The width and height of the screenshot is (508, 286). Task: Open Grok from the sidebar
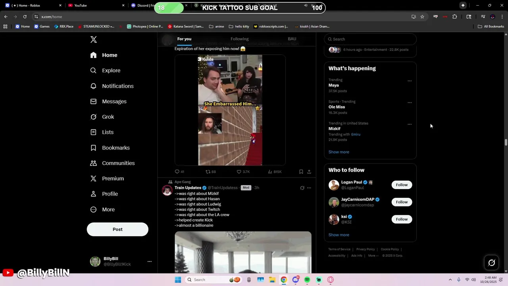click(102, 117)
